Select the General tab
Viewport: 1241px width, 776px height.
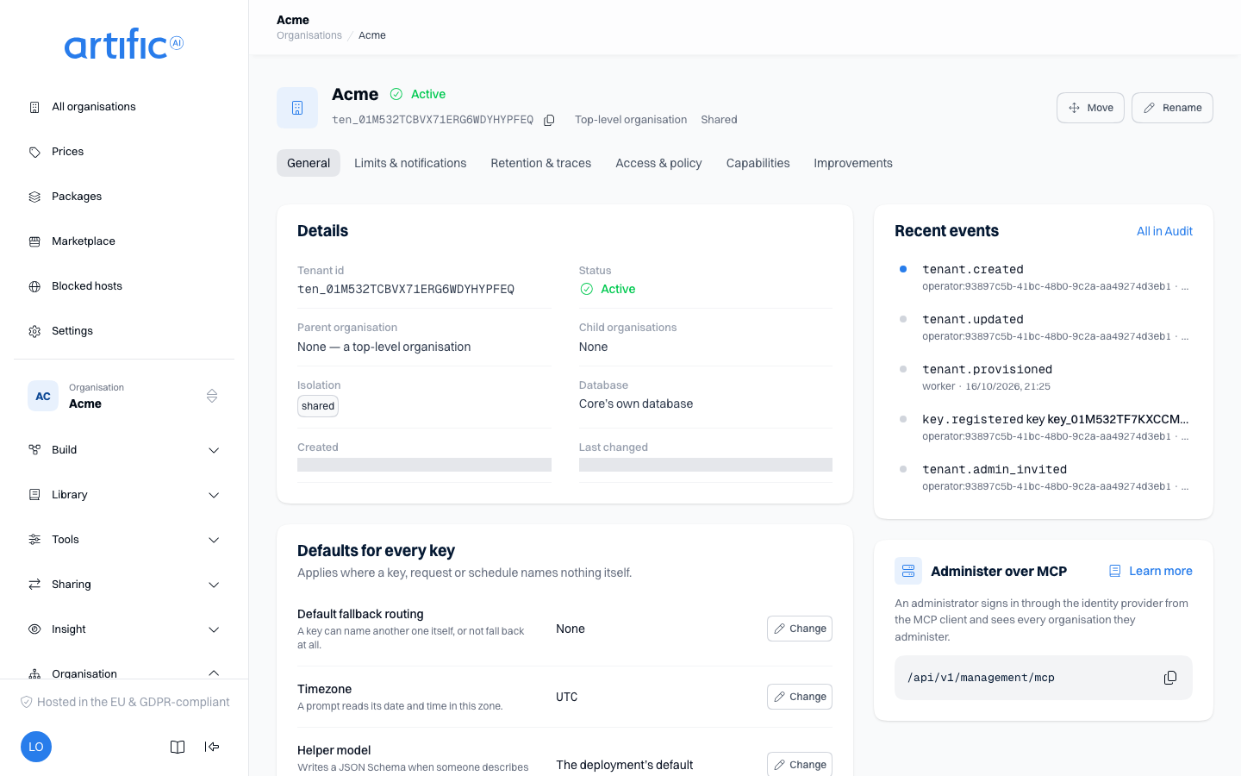[x=309, y=163]
